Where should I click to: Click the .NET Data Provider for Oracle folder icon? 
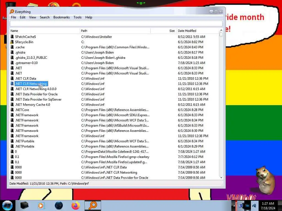pos(12,94)
